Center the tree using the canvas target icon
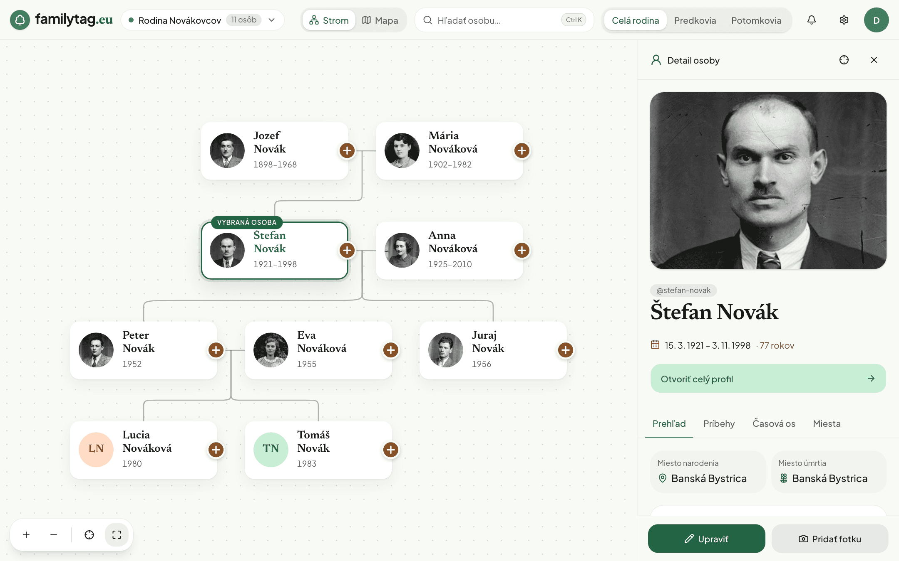Viewport: 899px width, 561px height. pyautogui.click(x=89, y=535)
